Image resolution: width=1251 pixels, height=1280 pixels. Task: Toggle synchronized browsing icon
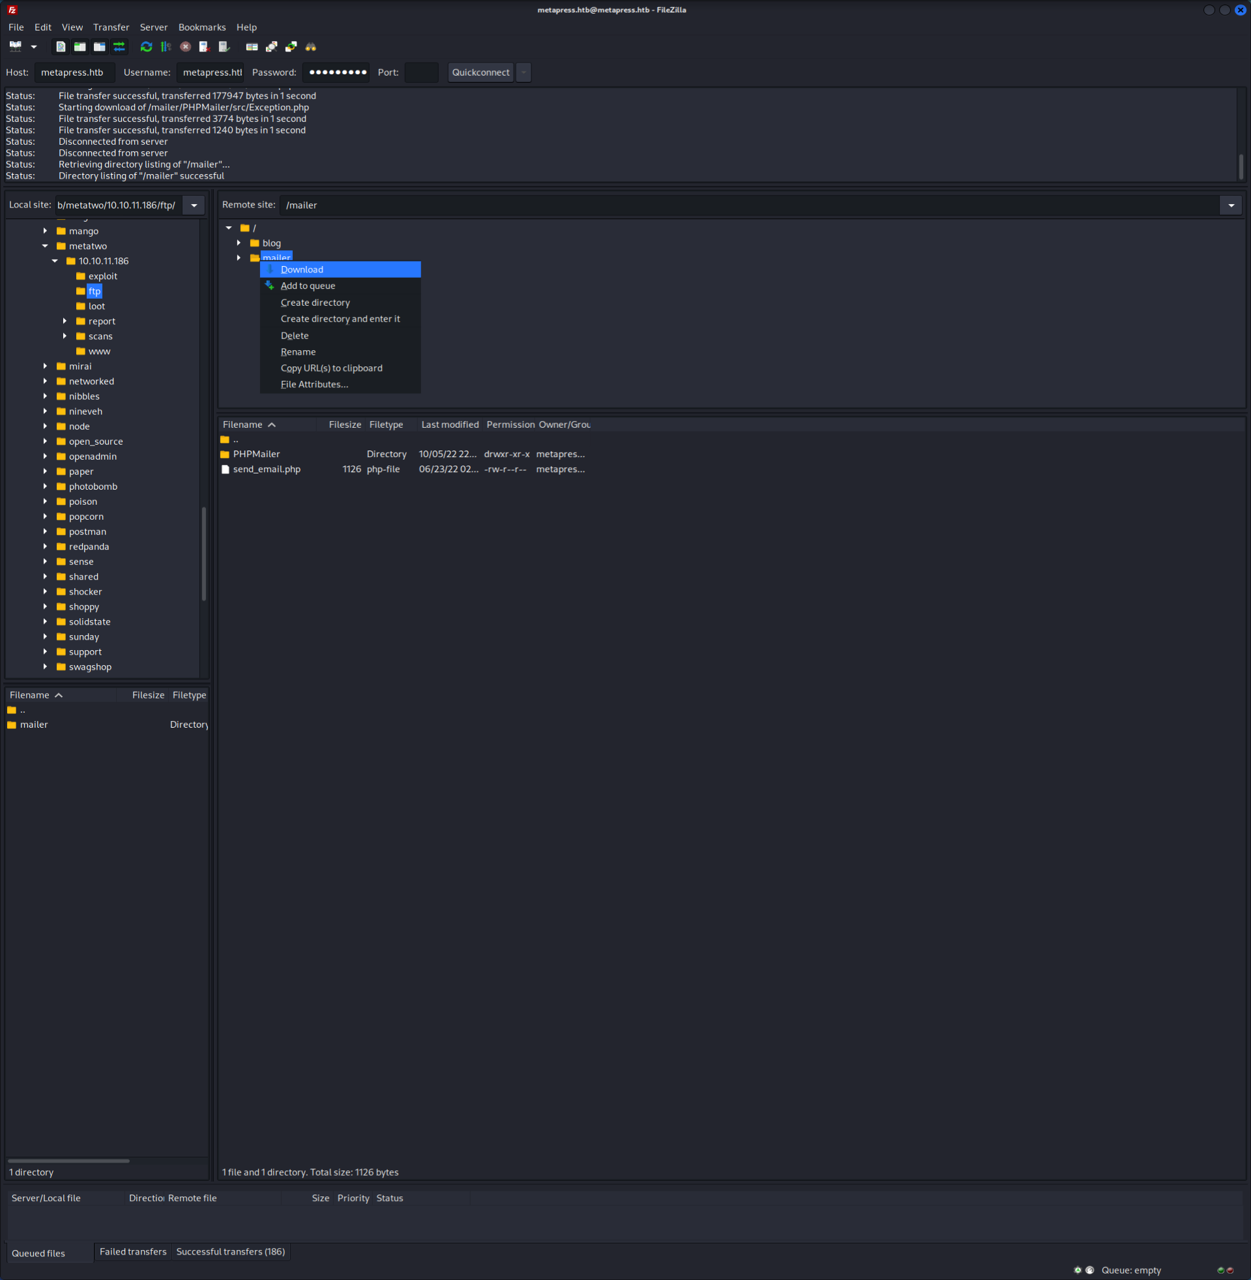[x=291, y=47]
